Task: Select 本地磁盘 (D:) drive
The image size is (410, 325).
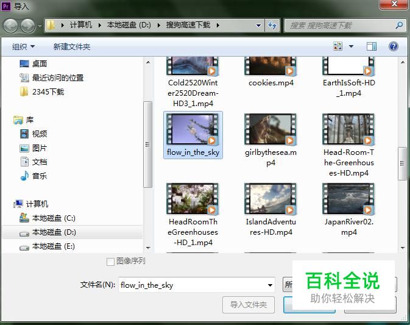Action: click(72, 232)
